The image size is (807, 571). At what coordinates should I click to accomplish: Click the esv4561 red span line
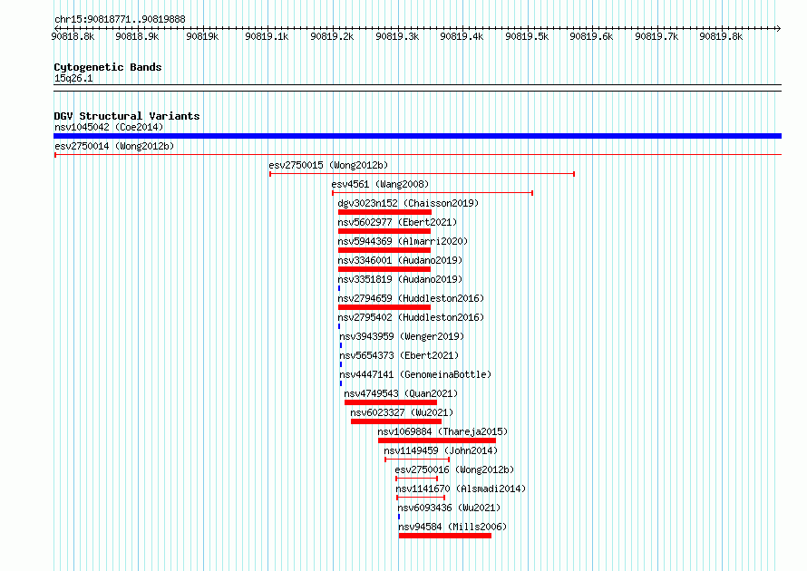pos(433,193)
